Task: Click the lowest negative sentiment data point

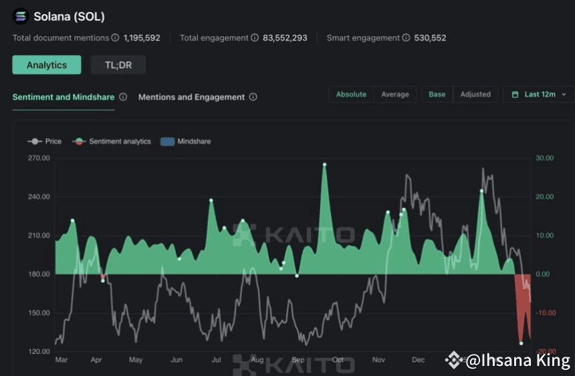Action: [521, 343]
